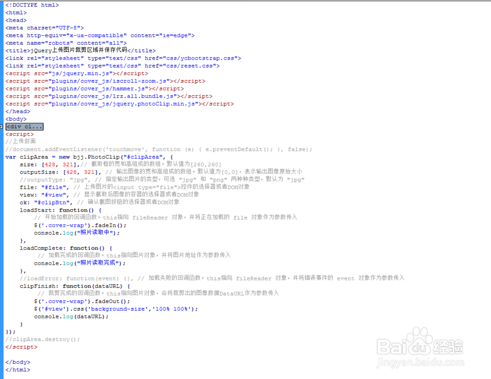Click the x-ua-compatible meta tag line

pos(100,35)
